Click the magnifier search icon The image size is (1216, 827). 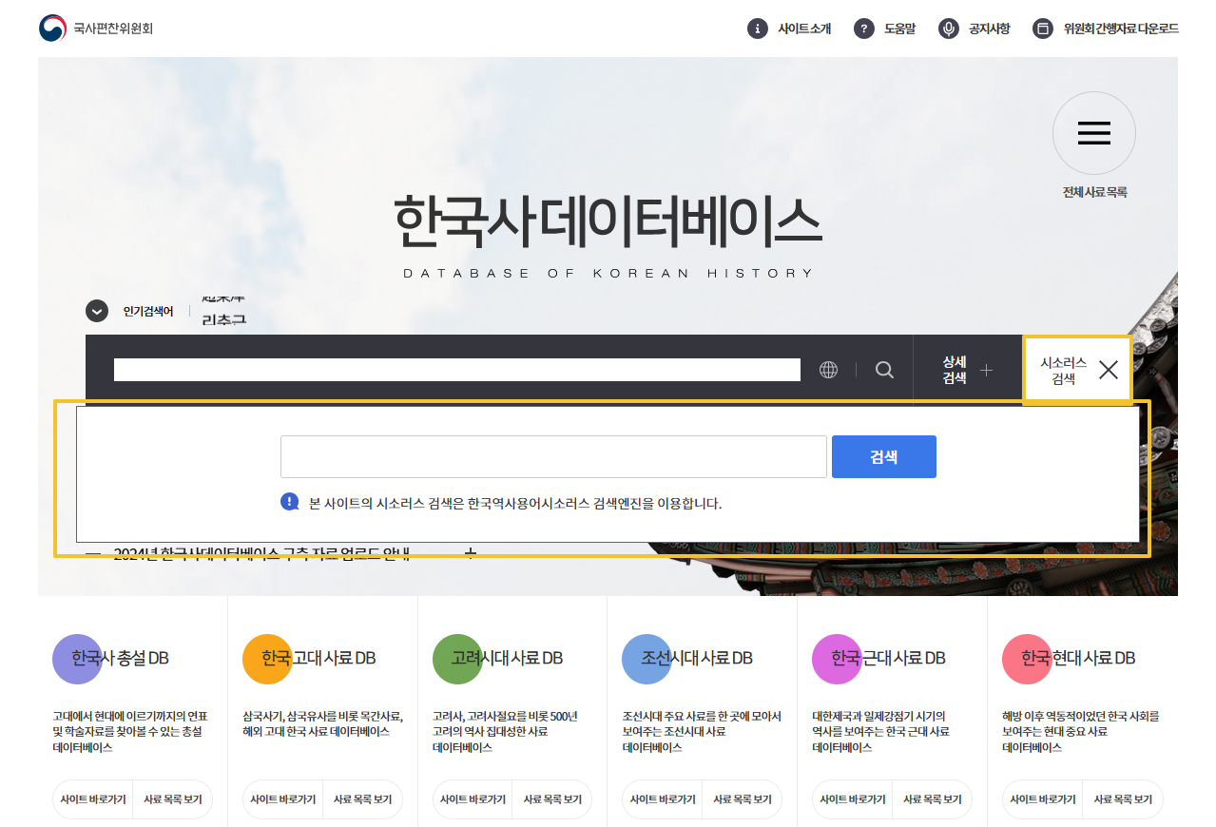(884, 370)
